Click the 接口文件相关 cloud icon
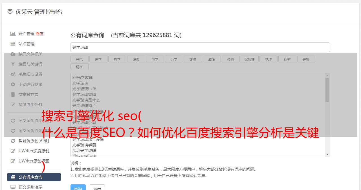Viewport: 361px width, 190px height. [x=13, y=54]
